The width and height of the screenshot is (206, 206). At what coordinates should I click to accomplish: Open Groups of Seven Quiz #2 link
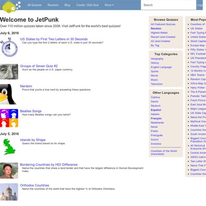[x=39, y=66]
